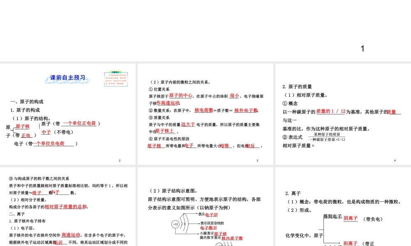Screen dimensions: 411x246
Task: Click the line （1）原子的结构。
Action: click(x=32, y=118)
